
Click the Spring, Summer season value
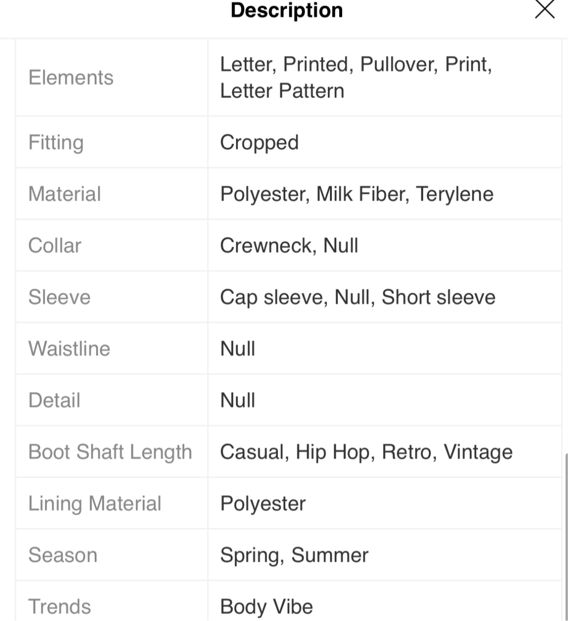[294, 555]
